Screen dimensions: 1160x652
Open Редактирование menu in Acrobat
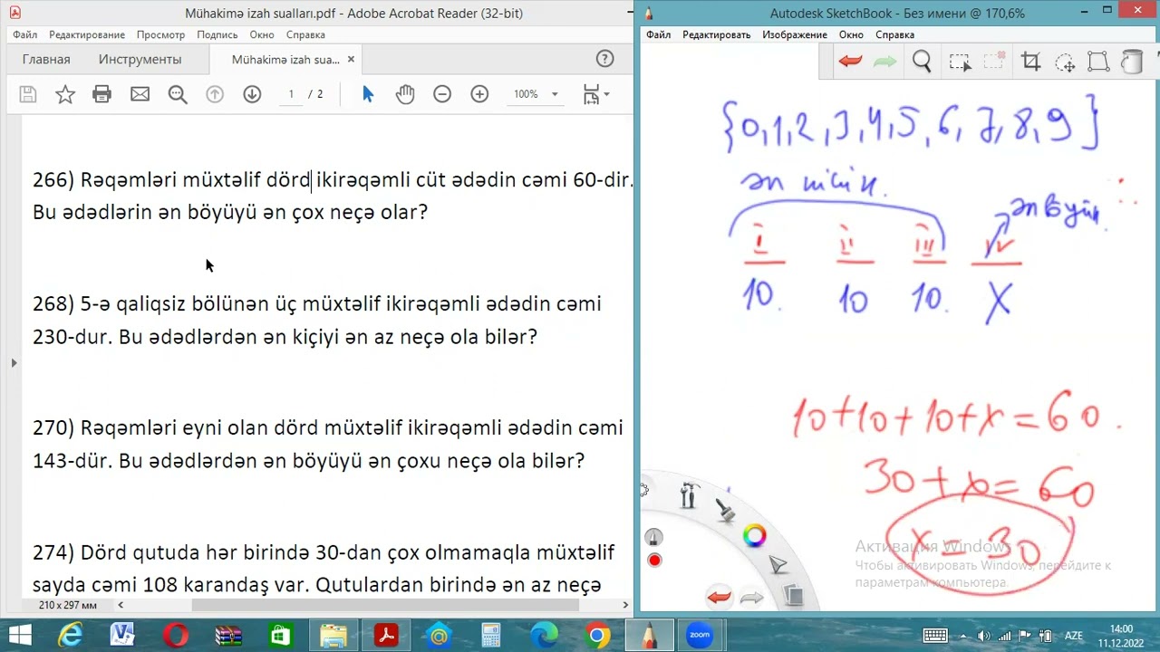pyautogui.click(x=87, y=34)
